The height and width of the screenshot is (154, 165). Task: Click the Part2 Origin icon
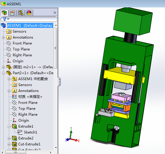(x=14, y=120)
